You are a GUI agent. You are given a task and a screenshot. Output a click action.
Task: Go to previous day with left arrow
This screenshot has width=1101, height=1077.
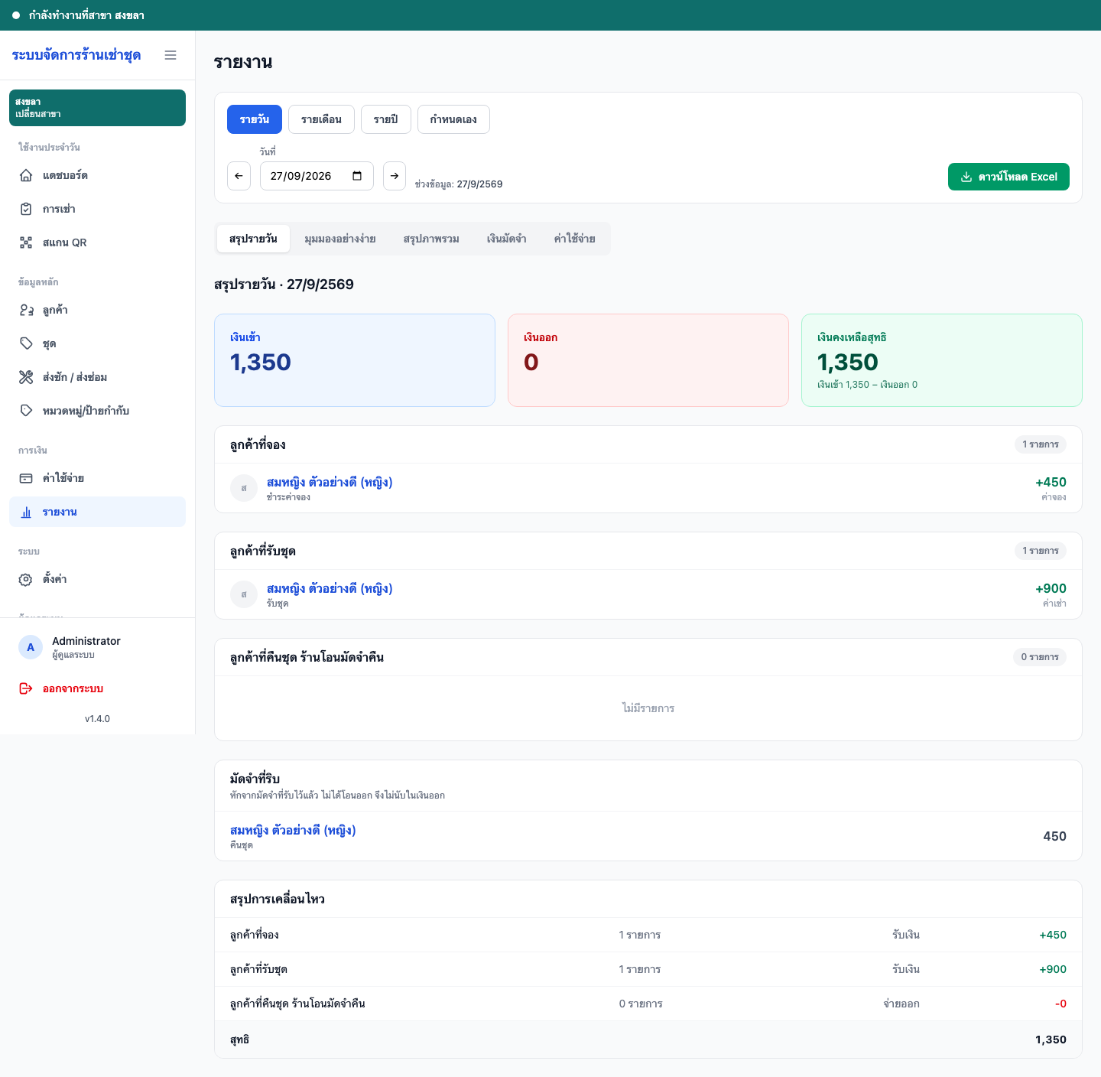[239, 176]
